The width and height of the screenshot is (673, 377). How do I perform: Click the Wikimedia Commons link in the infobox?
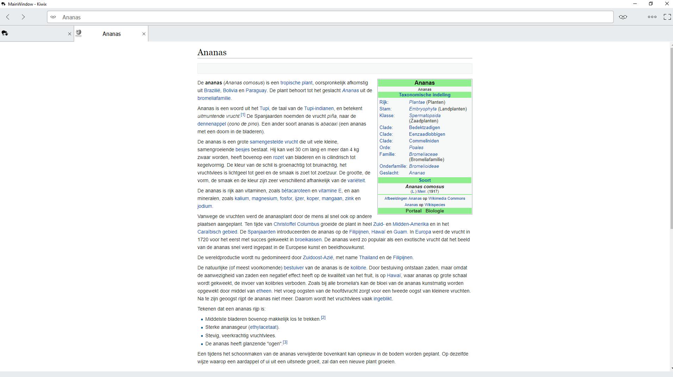(447, 198)
